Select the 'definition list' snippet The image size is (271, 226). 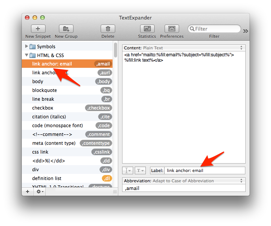click(x=67, y=179)
